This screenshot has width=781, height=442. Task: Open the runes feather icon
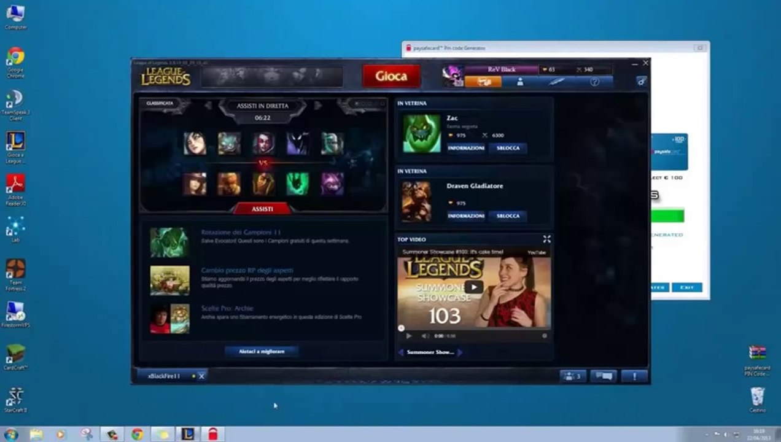click(557, 82)
